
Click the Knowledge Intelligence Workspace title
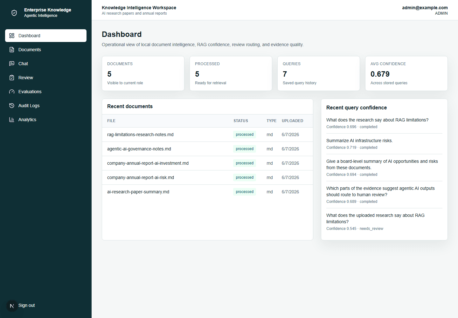139,8
